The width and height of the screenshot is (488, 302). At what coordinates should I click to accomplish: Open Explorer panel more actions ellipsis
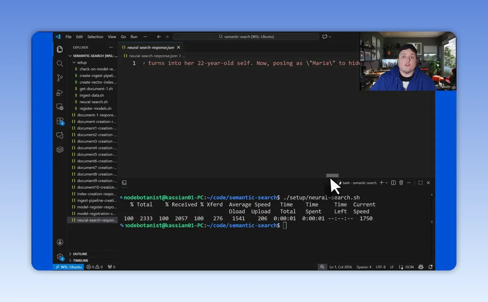click(x=111, y=47)
